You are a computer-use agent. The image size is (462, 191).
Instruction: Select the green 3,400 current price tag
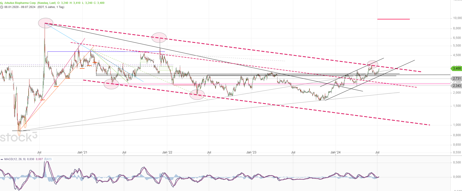click(x=456, y=68)
